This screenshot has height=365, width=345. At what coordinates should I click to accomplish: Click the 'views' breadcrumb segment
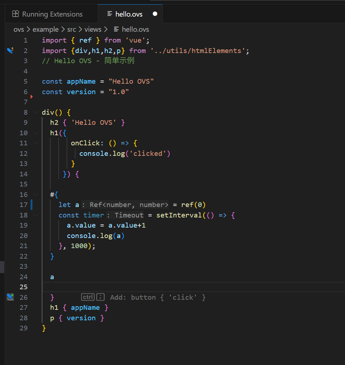[x=93, y=29]
